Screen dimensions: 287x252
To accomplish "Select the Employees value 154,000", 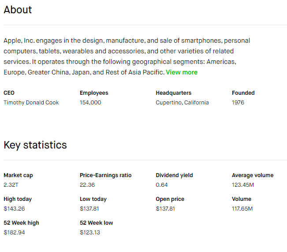I will click(x=90, y=103).
